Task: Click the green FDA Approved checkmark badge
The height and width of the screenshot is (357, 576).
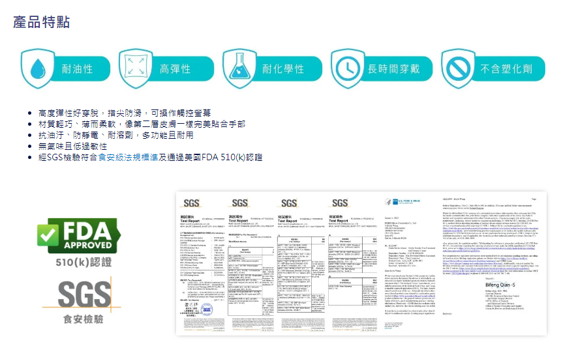Action: tap(75, 236)
